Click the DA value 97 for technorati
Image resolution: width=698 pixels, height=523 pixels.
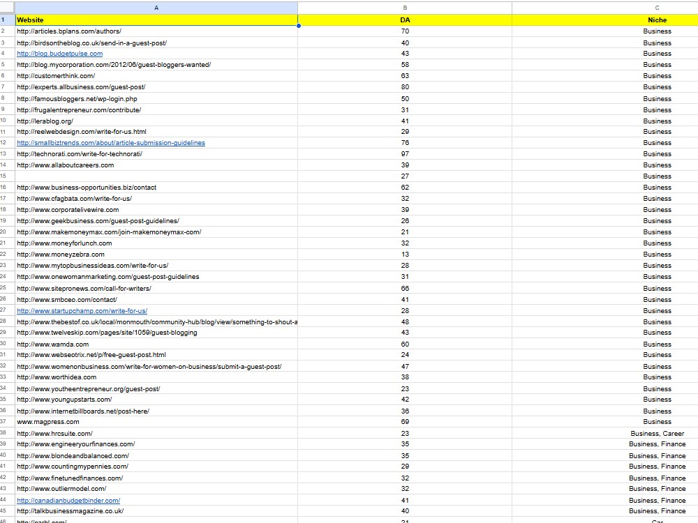pos(405,154)
